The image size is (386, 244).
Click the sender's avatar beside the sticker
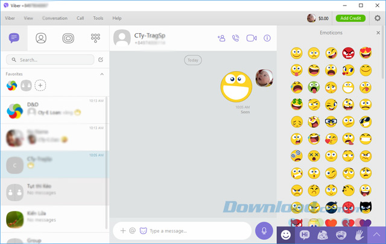[x=264, y=78]
